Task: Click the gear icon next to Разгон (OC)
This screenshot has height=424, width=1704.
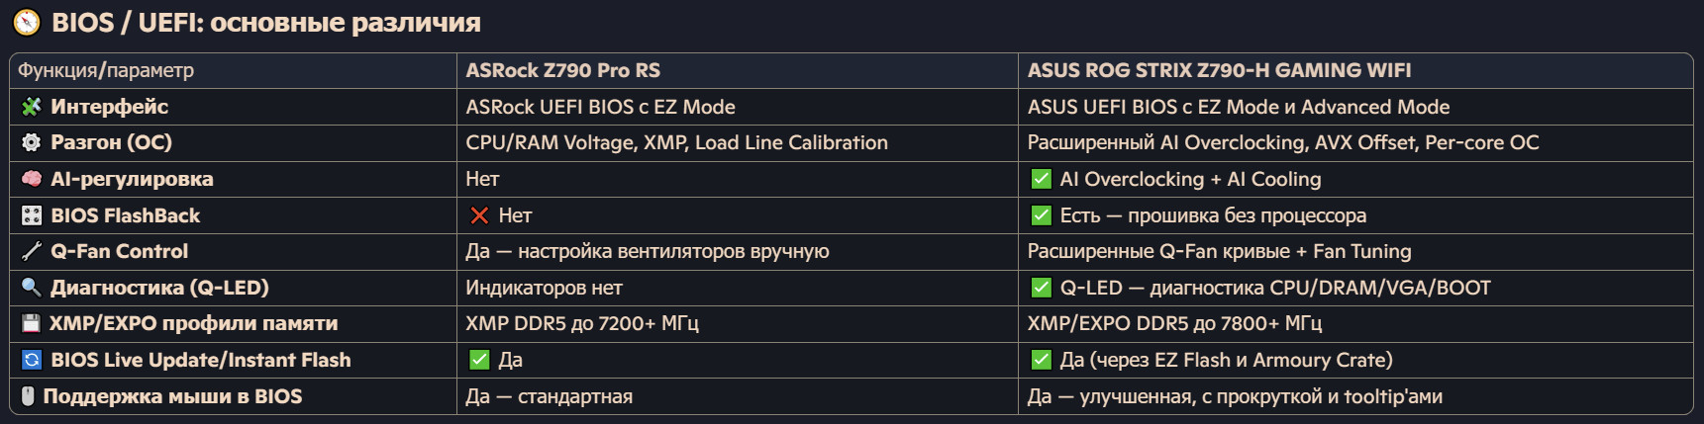Action: coord(32,142)
